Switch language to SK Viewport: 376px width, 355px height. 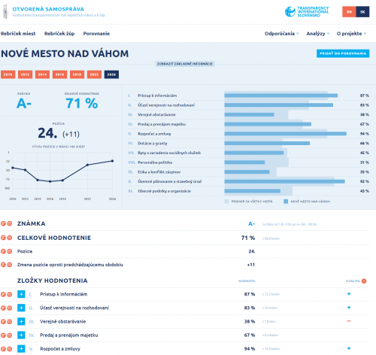click(362, 12)
